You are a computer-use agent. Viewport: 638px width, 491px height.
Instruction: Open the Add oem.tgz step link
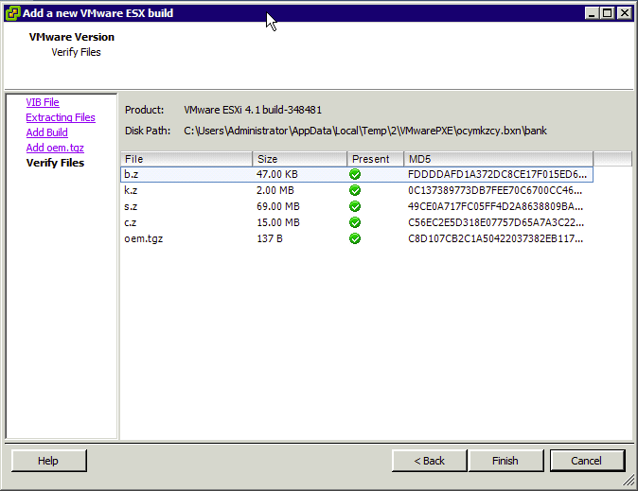[55, 148]
